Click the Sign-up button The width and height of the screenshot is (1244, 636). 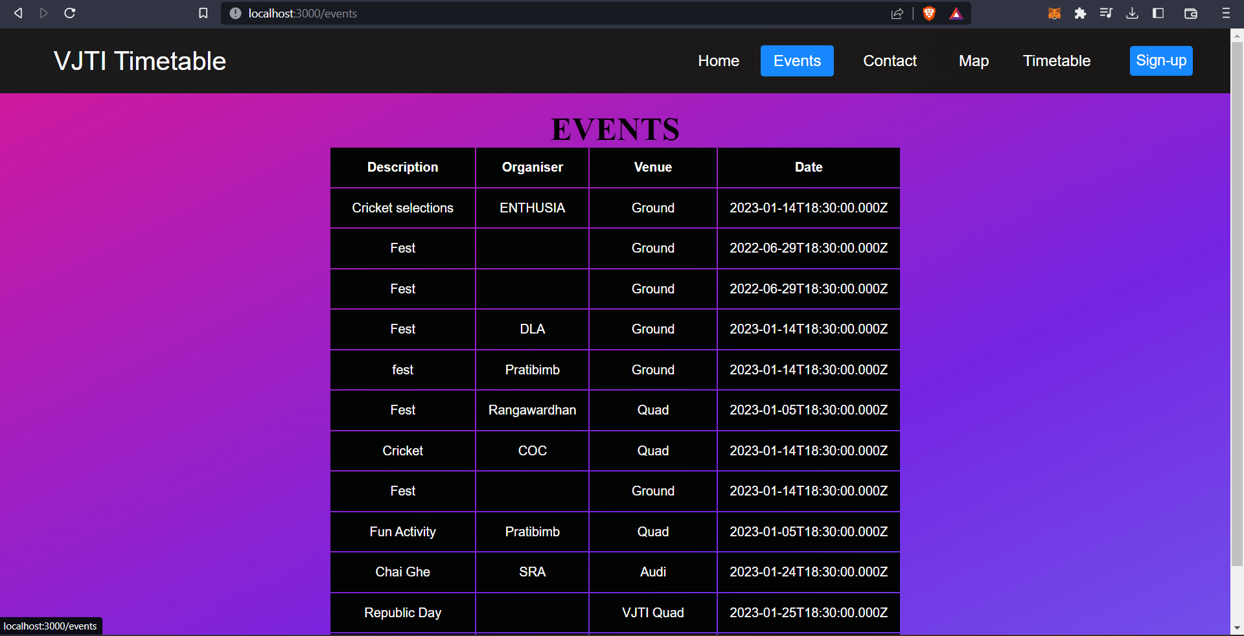(x=1161, y=61)
